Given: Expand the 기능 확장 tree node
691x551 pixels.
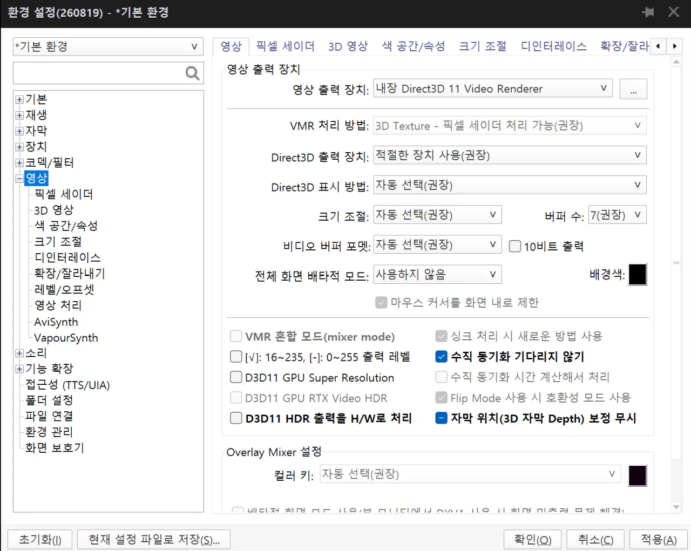Looking at the screenshot, I should click(19, 369).
